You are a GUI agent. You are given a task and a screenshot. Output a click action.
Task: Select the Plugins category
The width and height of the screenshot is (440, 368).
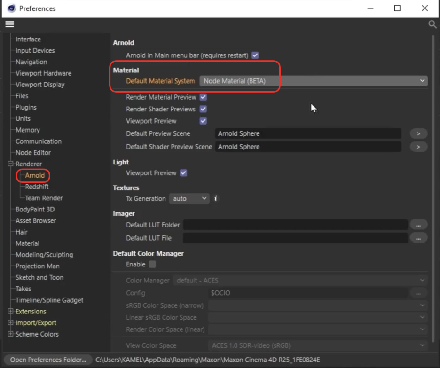point(26,108)
